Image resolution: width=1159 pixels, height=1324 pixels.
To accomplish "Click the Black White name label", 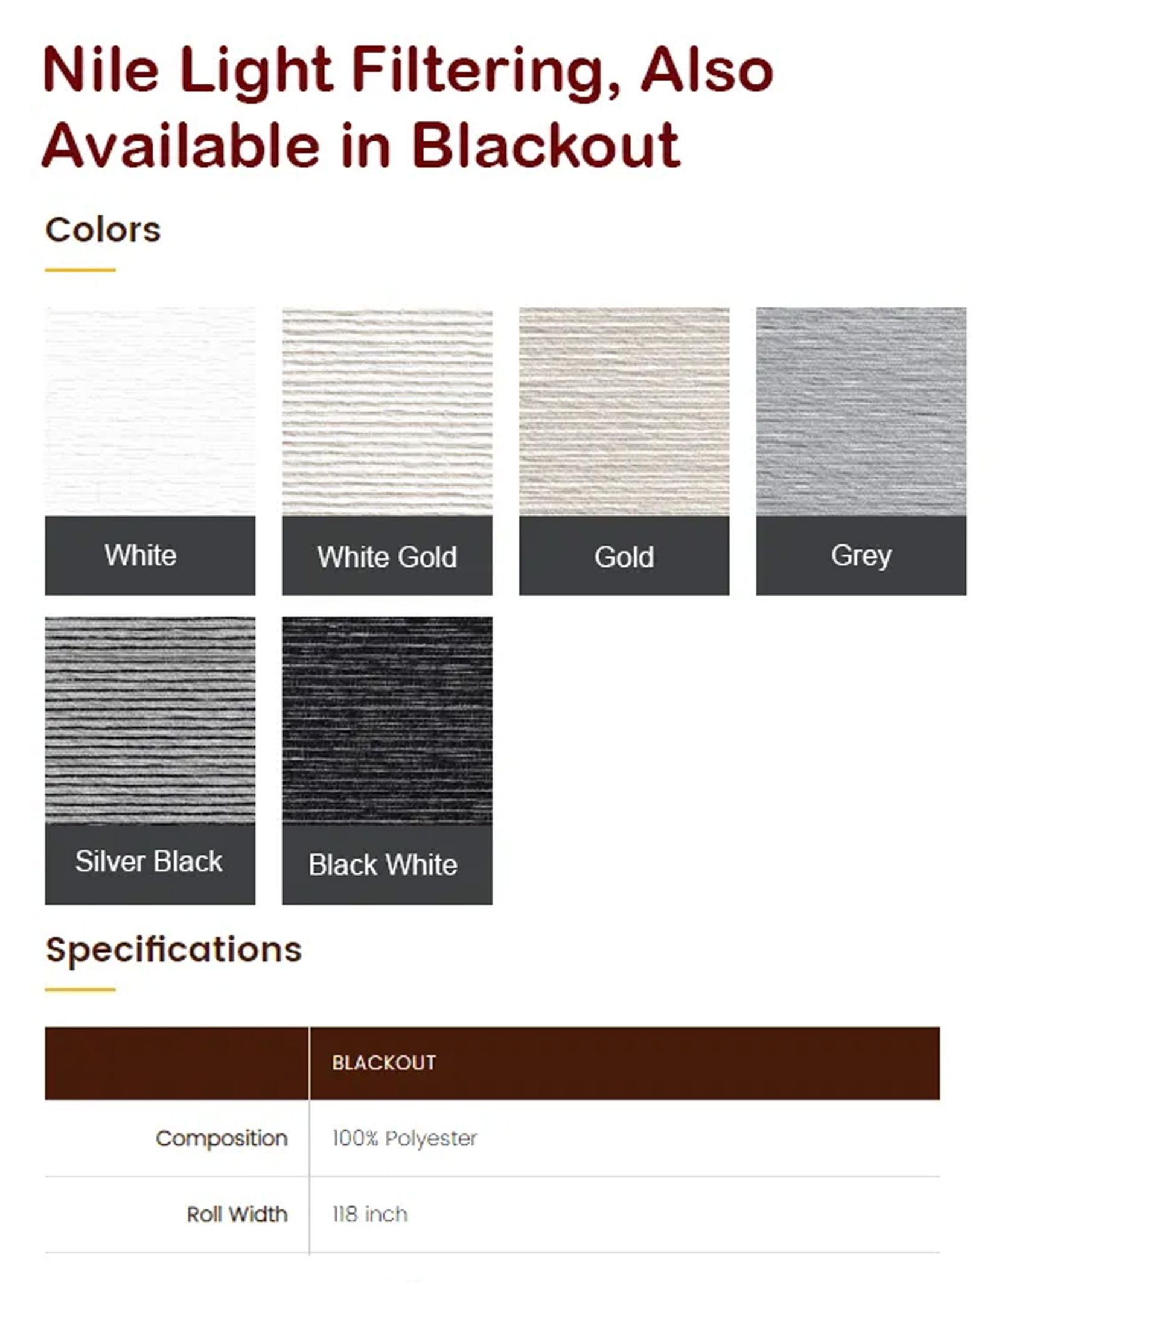I will pyautogui.click(x=383, y=864).
